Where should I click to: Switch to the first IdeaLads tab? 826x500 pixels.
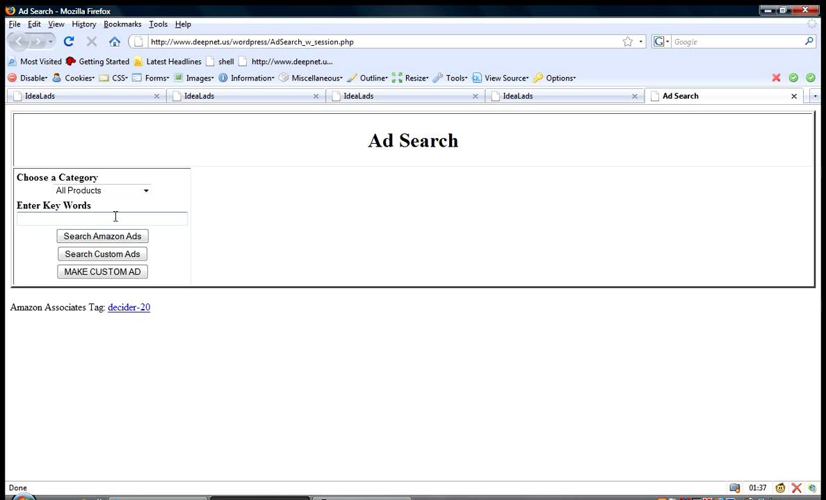[x=86, y=96]
